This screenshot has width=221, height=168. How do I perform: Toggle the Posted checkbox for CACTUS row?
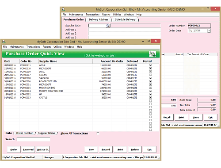(x=150, y=98)
